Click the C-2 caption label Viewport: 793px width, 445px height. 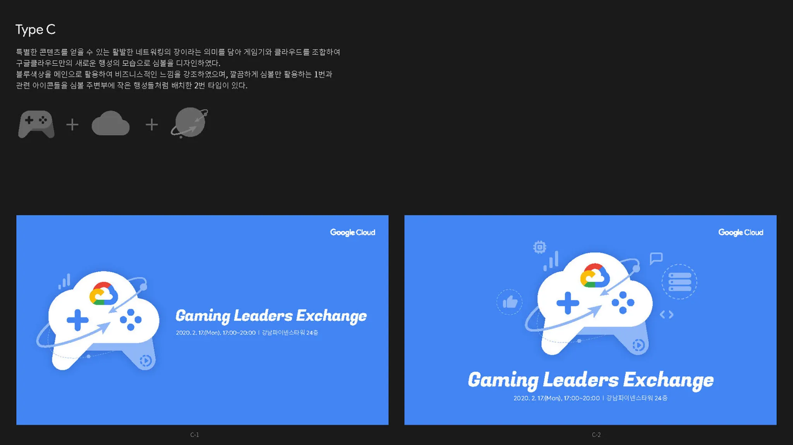pyautogui.click(x=596, y=435)
